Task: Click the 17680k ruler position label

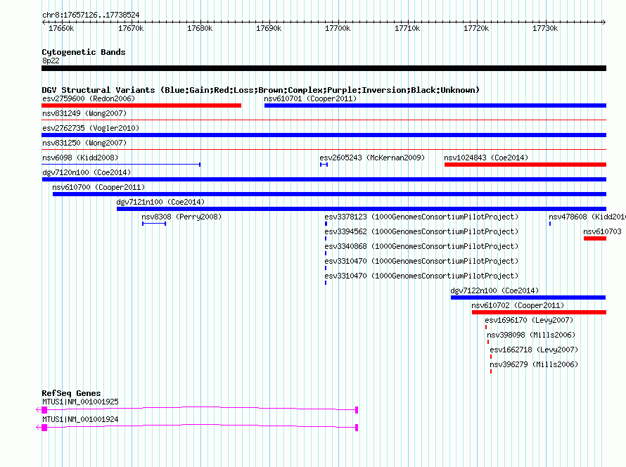Action: (x=200, y=28)
